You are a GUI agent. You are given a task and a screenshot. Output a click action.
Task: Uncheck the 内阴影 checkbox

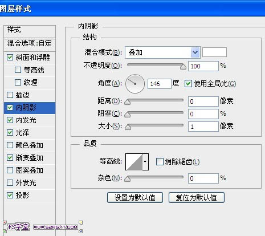[10, 108]
